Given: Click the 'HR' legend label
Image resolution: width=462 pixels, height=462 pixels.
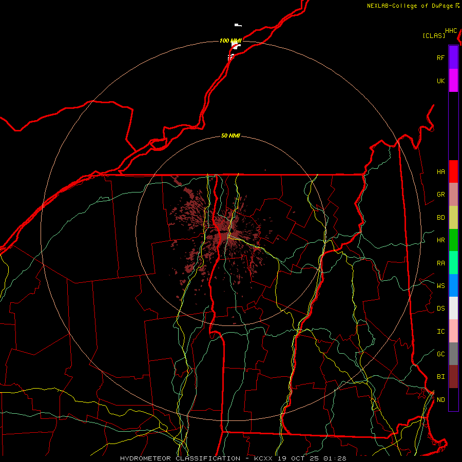Looking at the screenshot, I should (440, 240).
